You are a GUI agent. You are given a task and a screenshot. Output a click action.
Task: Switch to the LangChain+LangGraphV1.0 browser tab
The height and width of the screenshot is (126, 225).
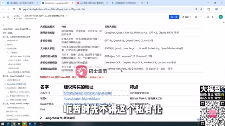(57, 3)
